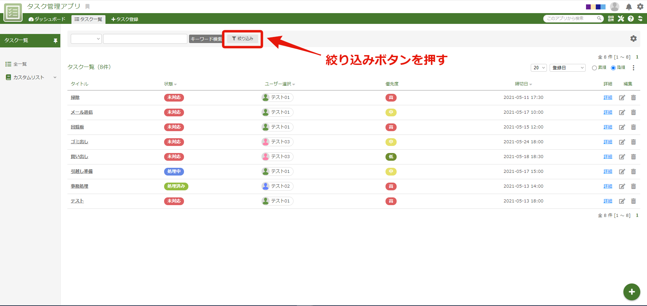Click the wrench app settings icon

click(x=621, y=18)
